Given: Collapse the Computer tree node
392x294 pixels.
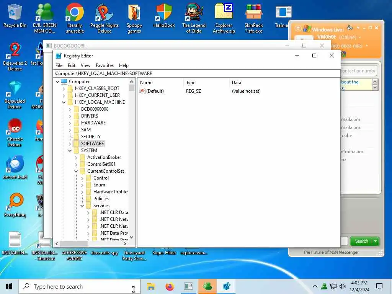Looking at the screenshot, I should click(x=57, y=82).
